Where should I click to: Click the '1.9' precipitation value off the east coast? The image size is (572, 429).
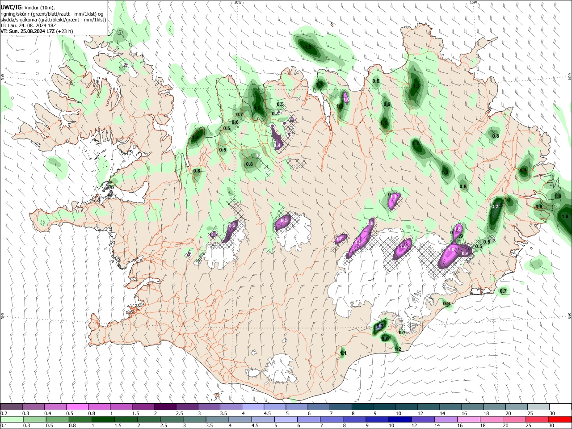[x=565, y=216]
